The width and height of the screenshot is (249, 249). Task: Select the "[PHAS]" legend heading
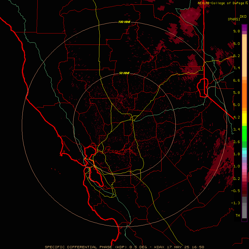234,19
